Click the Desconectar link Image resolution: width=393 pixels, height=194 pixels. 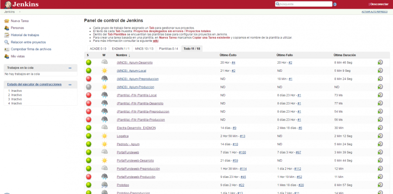pyautogui.click(x=379, y=4)
